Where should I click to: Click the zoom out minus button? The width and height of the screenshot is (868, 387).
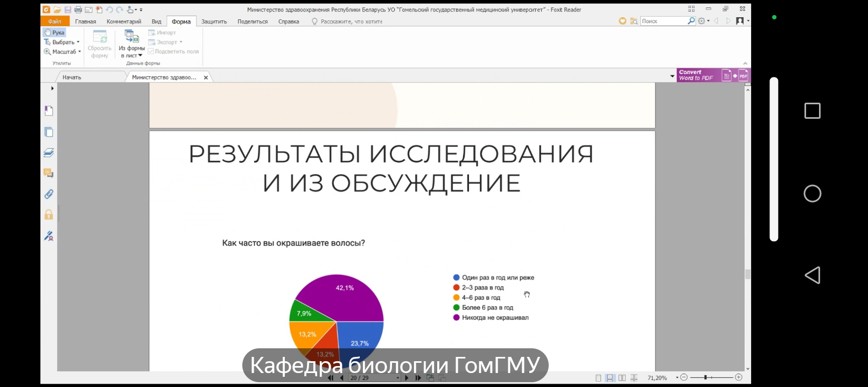684,377
